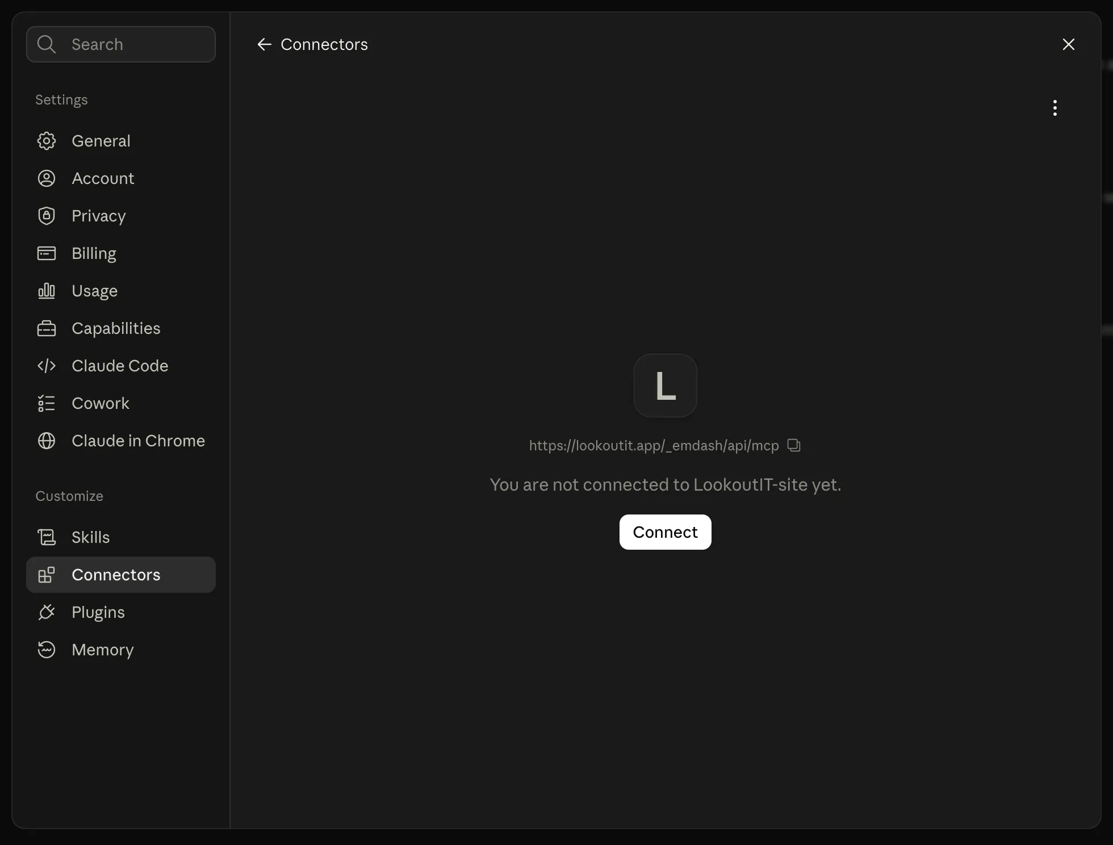This screenshot has width=1113, height=845.
Task: Click the Claude in Chrome globe icon
Action: point(47,441)
